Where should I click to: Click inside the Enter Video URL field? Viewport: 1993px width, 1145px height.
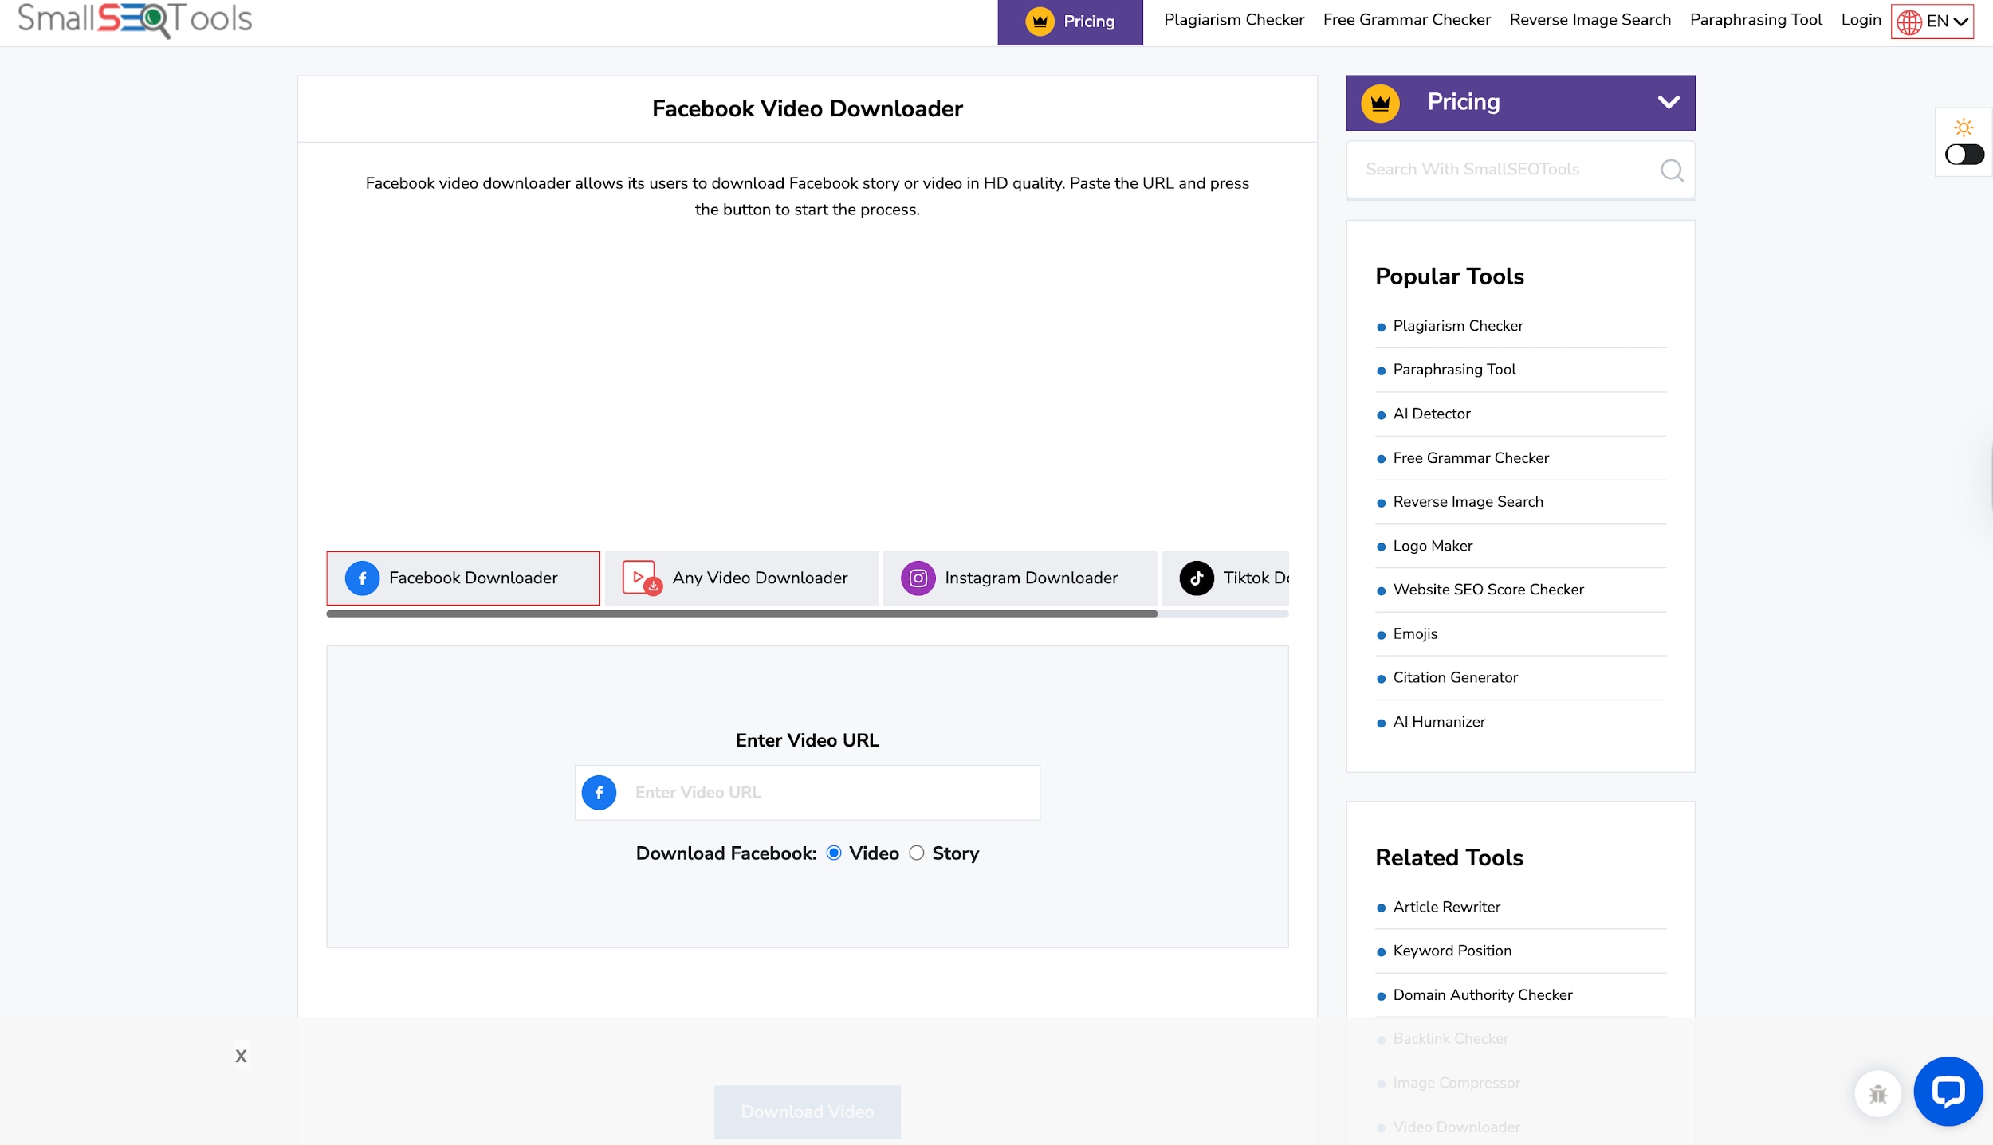[x=829, y=792]
